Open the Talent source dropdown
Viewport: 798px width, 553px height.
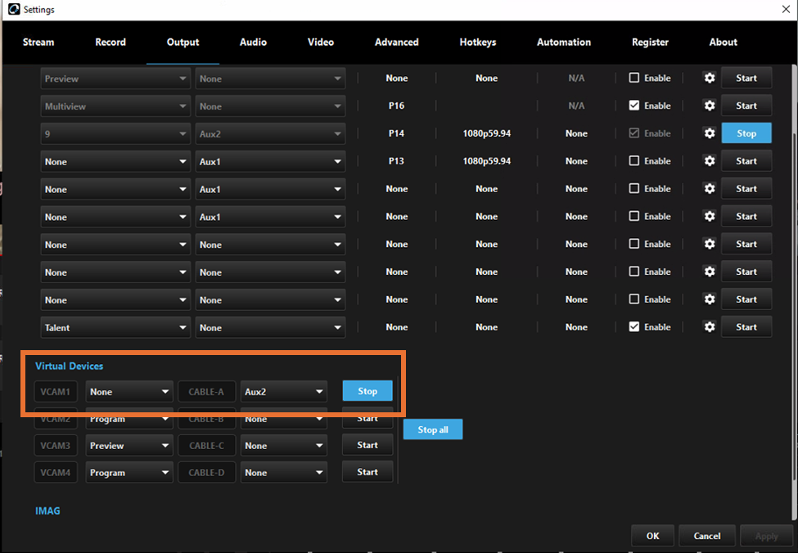[x=115, y=326]
